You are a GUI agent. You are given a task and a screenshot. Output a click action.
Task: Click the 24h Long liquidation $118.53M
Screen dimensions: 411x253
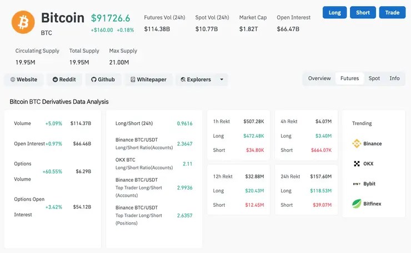(321, 191)
